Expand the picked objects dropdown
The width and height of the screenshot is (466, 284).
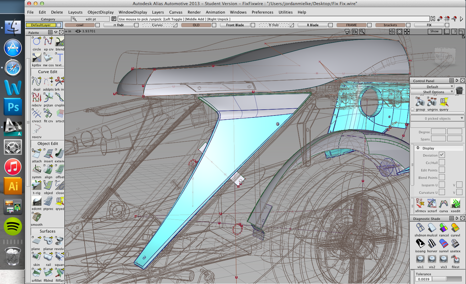tap(438, 118)
